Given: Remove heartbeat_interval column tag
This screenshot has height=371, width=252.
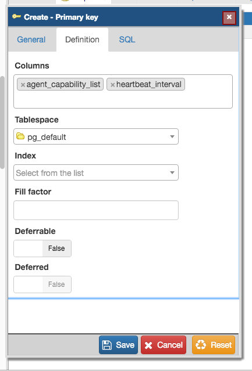Looking at the screenshot, I should 112,85.
